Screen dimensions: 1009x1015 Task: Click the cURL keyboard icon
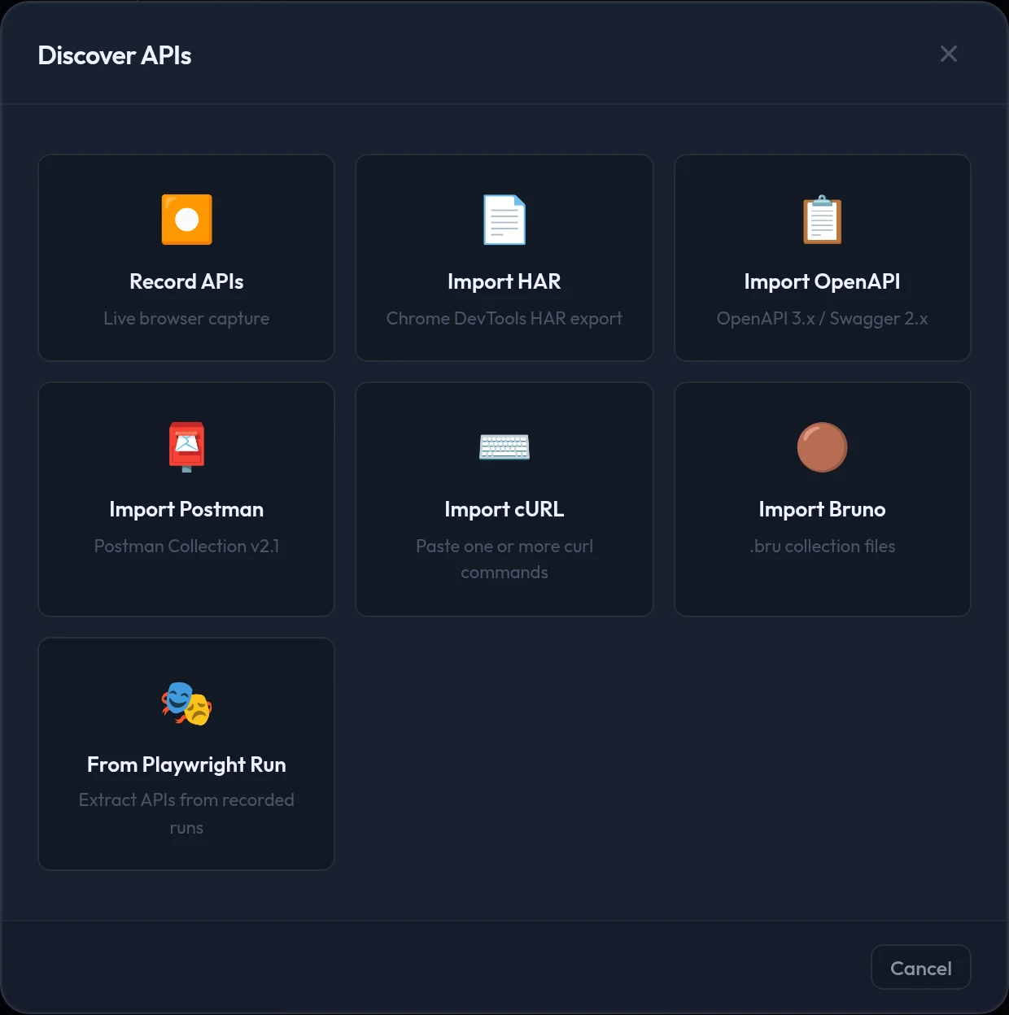(504, 447)
